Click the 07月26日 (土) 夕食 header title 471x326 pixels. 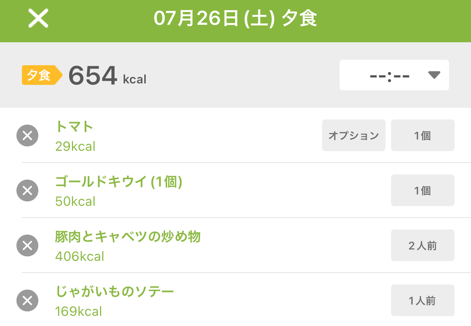(235, 19)
